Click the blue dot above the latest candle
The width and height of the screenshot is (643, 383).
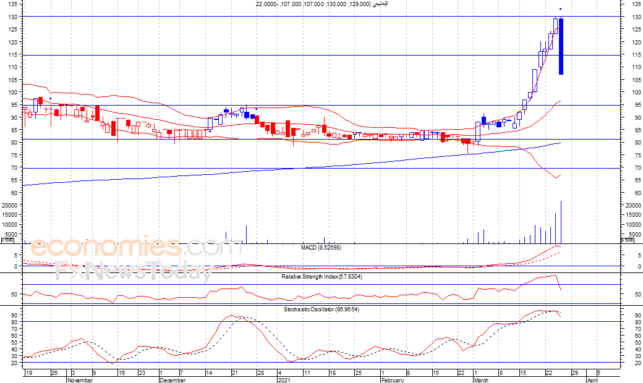click(560, 9)
